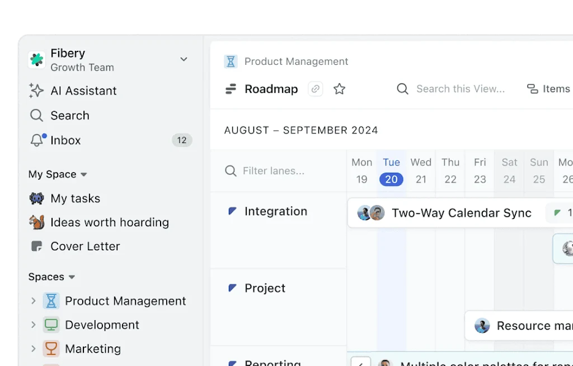Screen dimensions: 573x366
Task: Open Search in the sidebar
Action: tap(70, 115)
